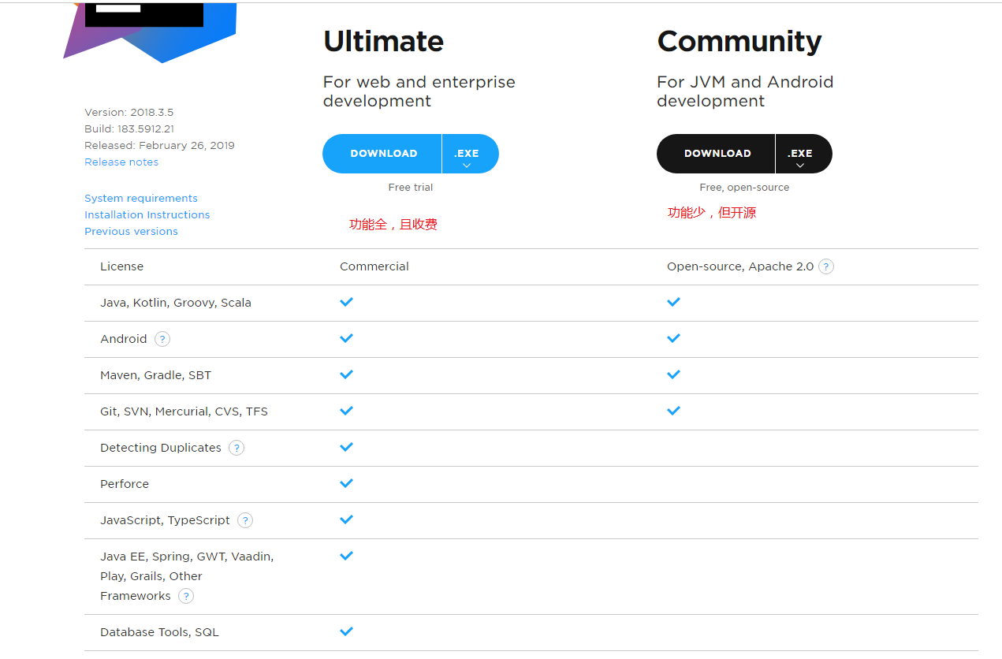Click help icon beside Other Frameworks
Image resolution: width=1002 pixels, height=659 pixels.
(186, 596)
